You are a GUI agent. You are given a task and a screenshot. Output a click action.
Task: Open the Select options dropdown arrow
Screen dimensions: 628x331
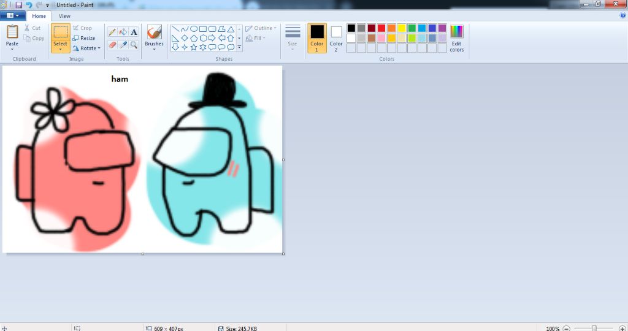pos(61,49)
